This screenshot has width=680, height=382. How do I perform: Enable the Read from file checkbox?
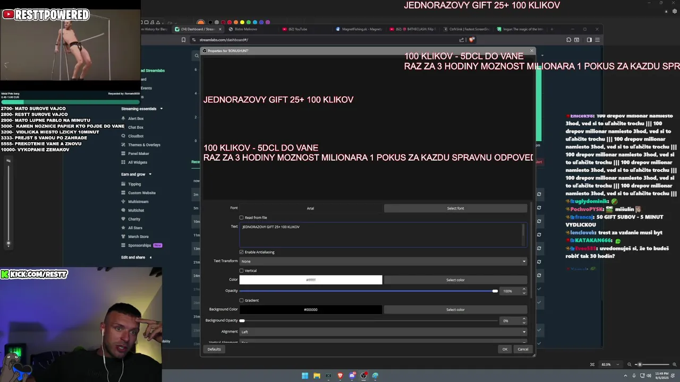pos(242,218)
